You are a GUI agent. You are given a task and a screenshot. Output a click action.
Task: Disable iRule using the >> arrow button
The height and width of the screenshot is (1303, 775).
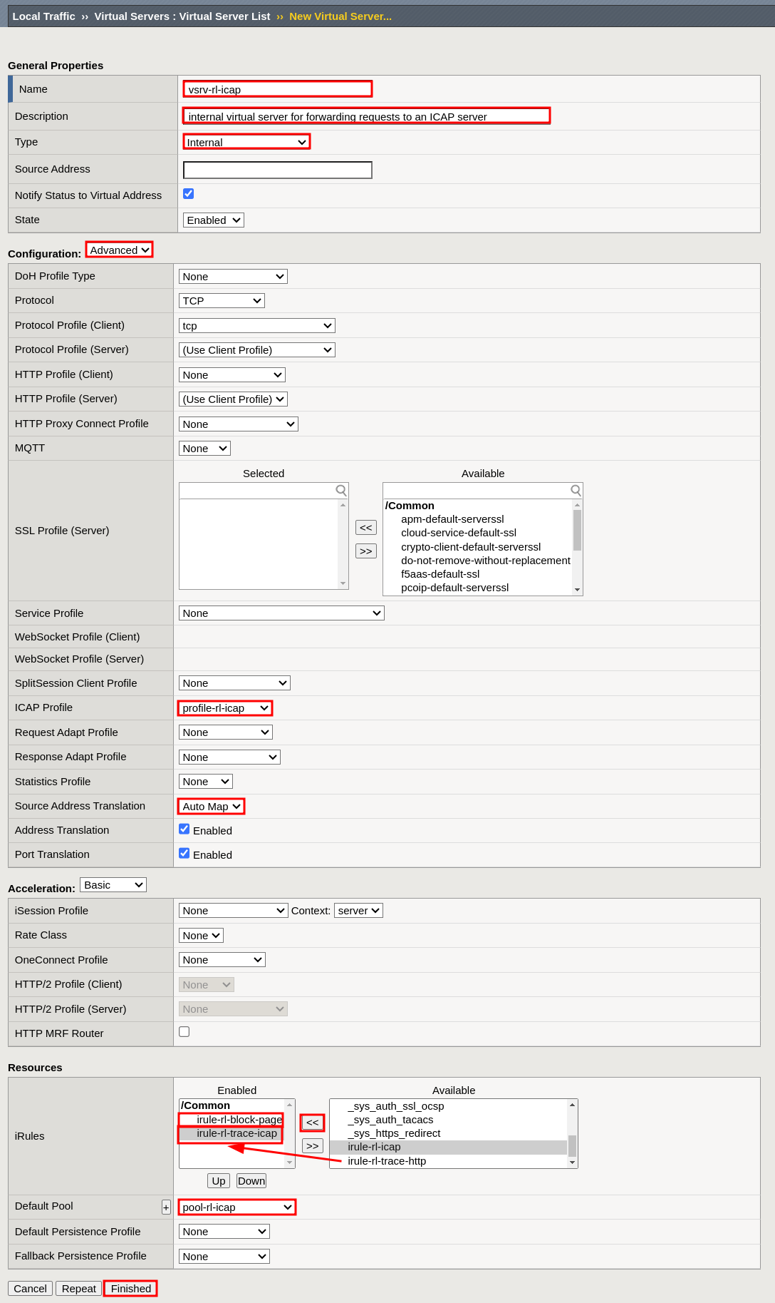click(312, 1146)
